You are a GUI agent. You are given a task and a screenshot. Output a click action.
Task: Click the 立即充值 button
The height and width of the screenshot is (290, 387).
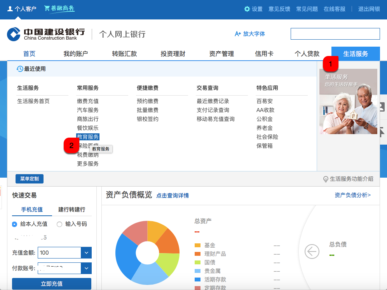pos(52,284)
